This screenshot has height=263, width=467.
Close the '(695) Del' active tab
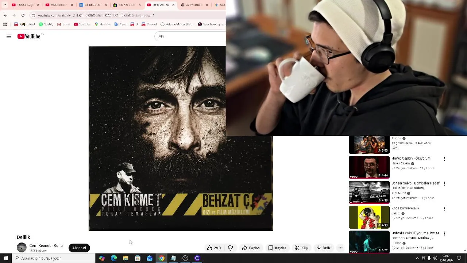click(173, 5)
